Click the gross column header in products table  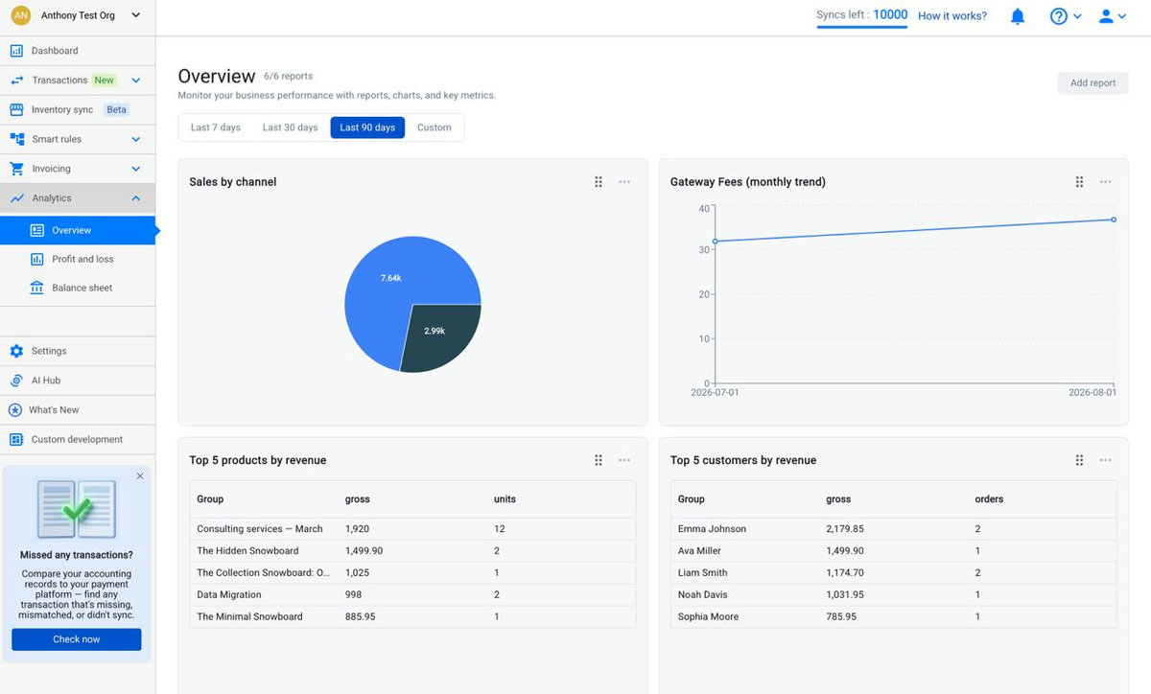358,499
